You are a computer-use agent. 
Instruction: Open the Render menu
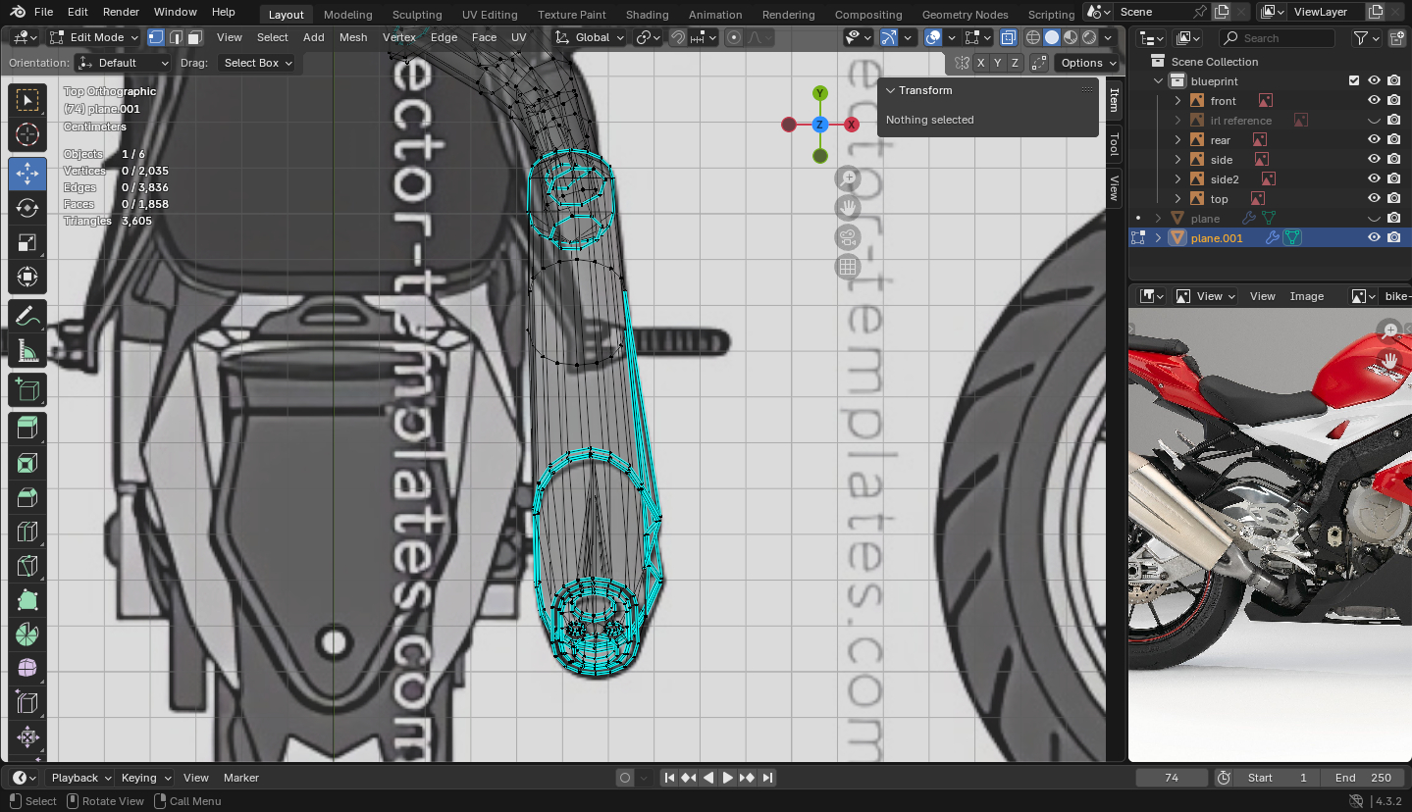click(x=121, y=12)
